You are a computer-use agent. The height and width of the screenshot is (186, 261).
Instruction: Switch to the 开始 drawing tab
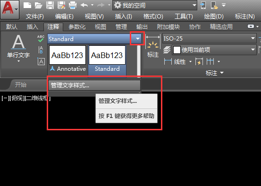[21, 85]
